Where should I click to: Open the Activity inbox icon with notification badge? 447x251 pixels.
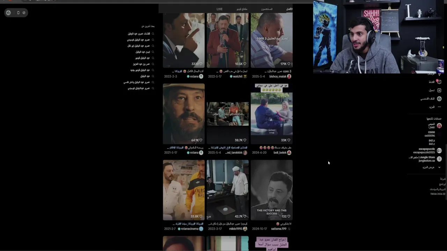(439, 82)
